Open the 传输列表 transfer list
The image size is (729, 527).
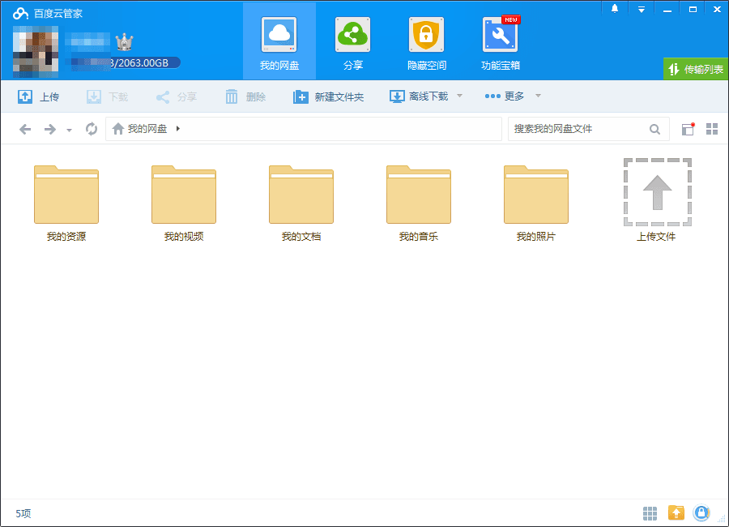(x=697, y=69)
